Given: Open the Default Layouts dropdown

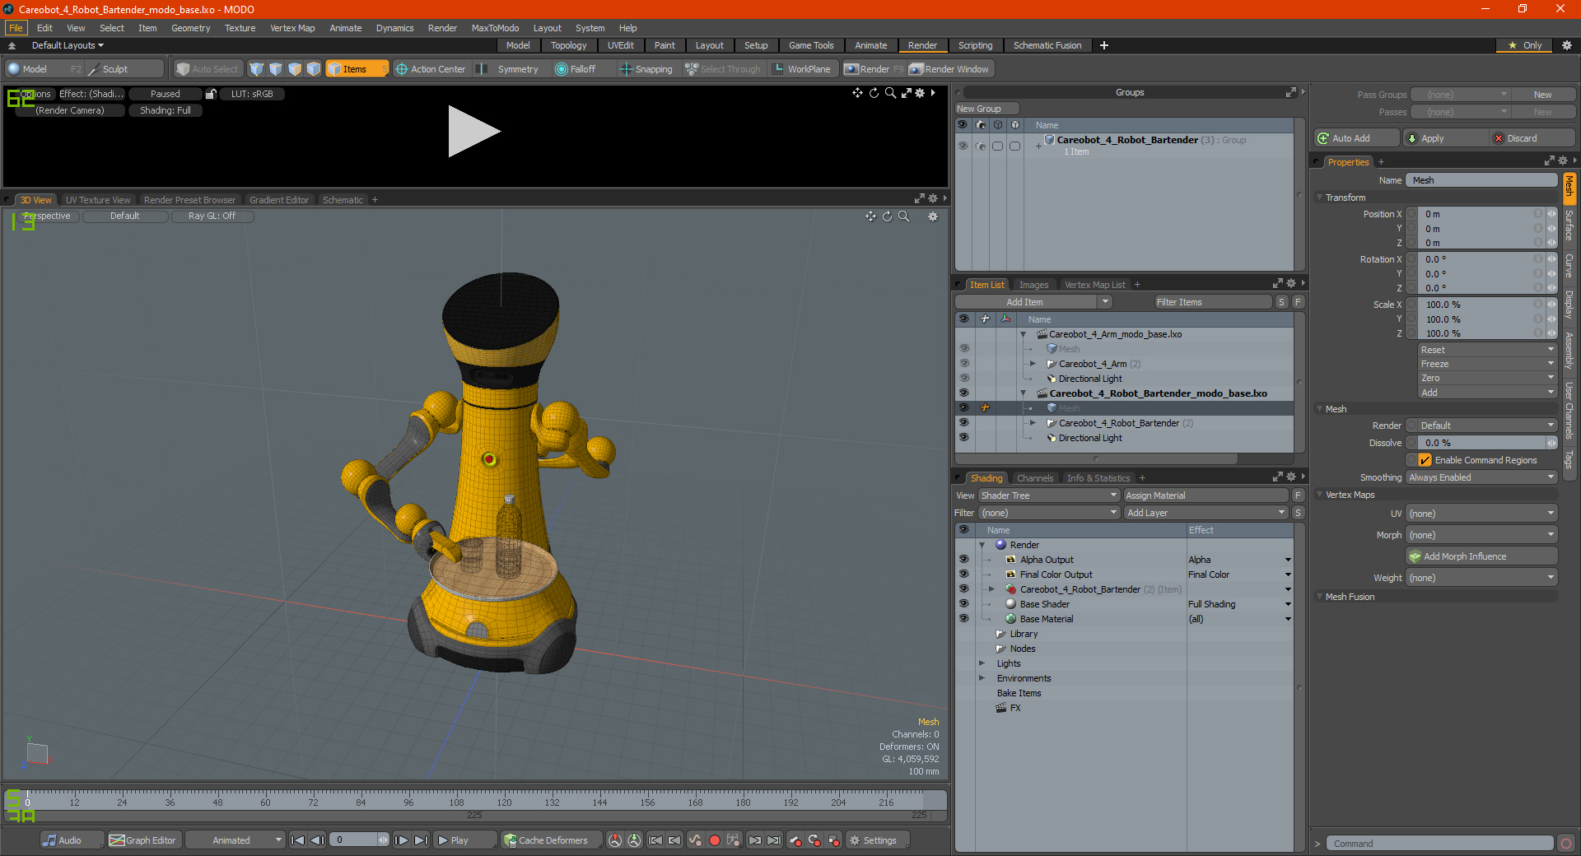Looking at the screenshot, I should click(x=68, y=45).
